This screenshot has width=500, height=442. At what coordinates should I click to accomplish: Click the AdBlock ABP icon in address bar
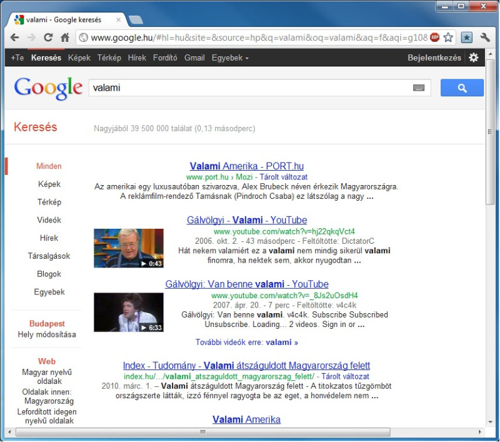[434, 38]
